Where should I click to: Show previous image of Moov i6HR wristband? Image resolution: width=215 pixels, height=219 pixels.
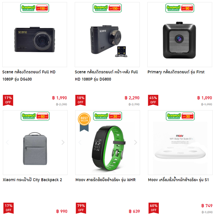point(80,142)
